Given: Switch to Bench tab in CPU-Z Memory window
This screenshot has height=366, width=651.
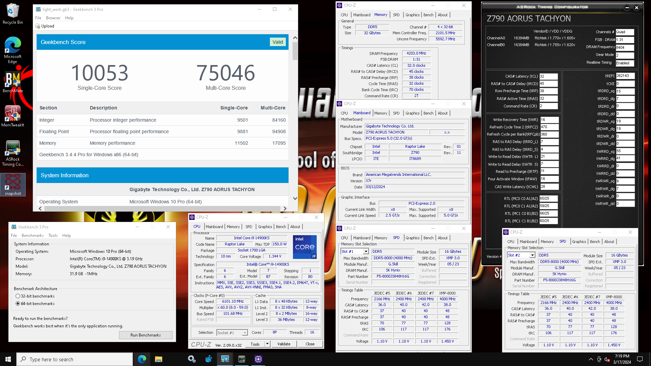Looking at the screenshot, I should [x=428, y=15].
